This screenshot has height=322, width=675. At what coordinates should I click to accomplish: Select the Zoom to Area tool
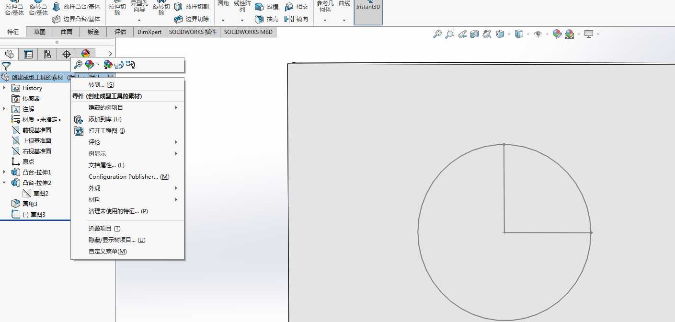coord(449,34)
